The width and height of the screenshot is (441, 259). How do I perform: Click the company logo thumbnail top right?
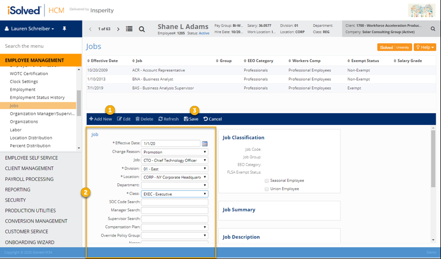point(422,10)
